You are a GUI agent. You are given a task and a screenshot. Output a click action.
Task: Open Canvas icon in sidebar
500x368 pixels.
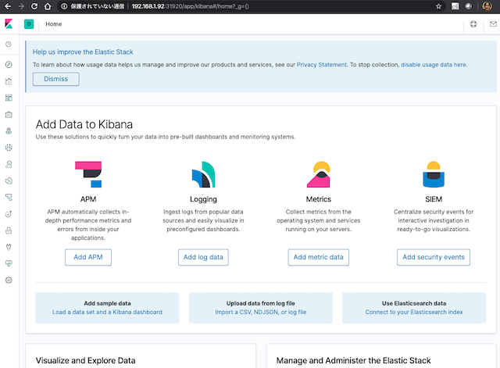click(9, 115)
